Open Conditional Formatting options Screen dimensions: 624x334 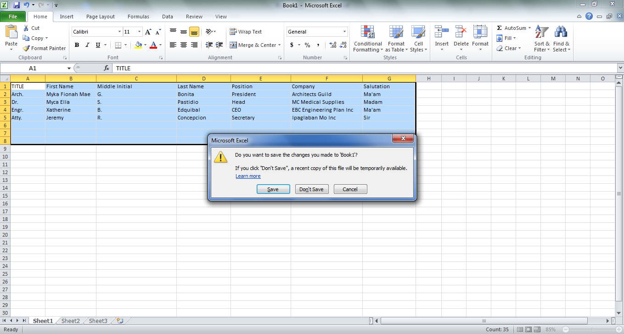tap(367, 39)
